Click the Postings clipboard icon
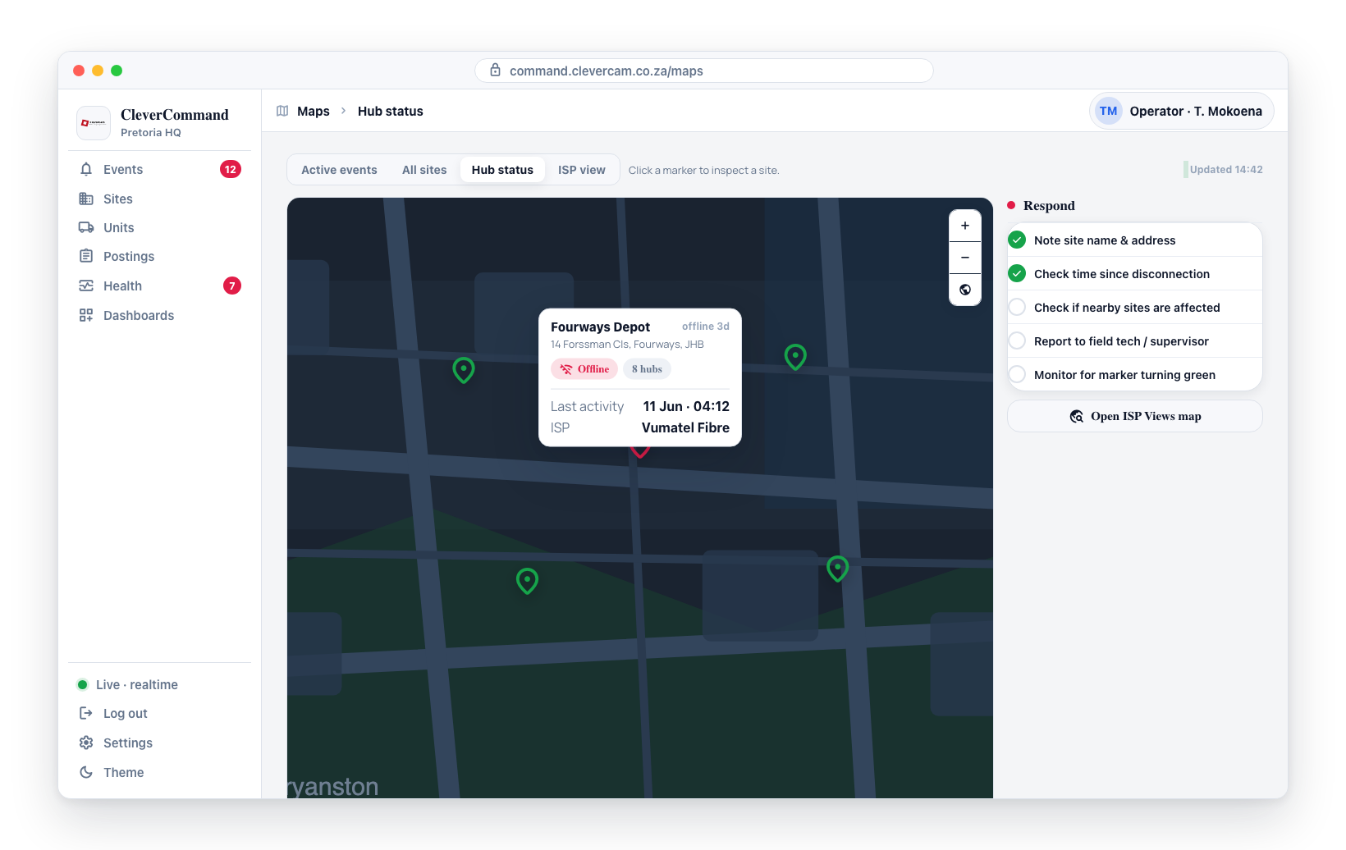This screenshot has width=1346, height=850. [x=86, y=256]
